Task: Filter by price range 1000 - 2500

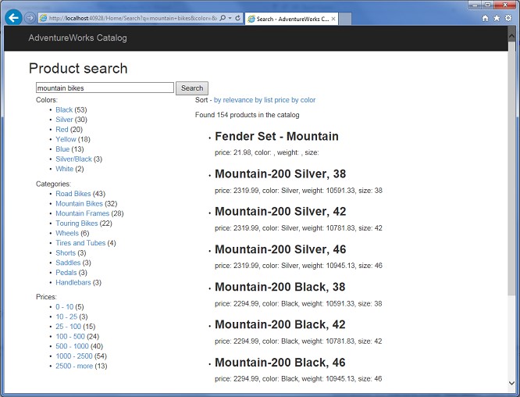Action: tap(74, 356)
